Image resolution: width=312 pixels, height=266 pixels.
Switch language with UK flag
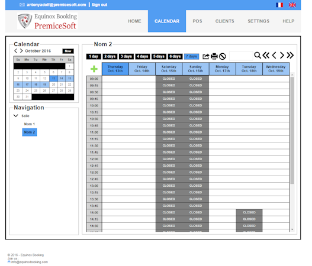coord(292,5)
